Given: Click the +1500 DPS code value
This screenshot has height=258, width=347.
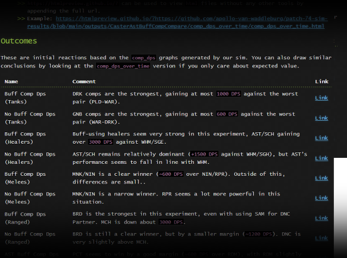Looking at the screenshot, I should [x=204, y=154].
